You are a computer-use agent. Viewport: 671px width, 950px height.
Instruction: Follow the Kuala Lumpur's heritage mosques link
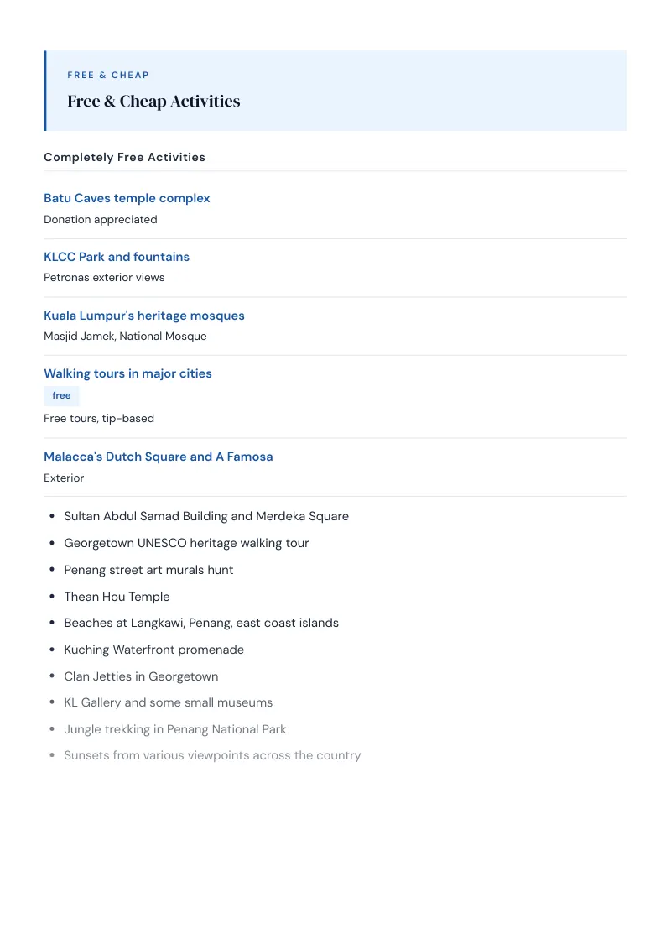coord(144,316)
